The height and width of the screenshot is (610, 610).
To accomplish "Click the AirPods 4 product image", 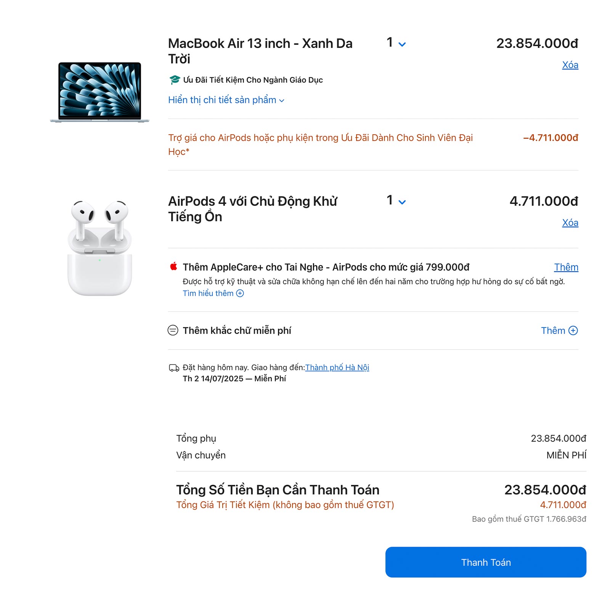I will click(x=100, y=248).
